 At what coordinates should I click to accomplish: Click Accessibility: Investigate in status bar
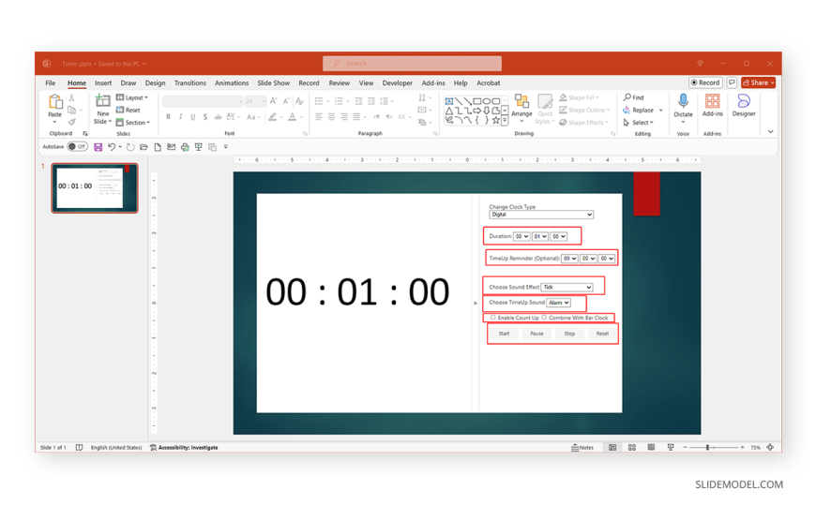(x=184, y=447)
